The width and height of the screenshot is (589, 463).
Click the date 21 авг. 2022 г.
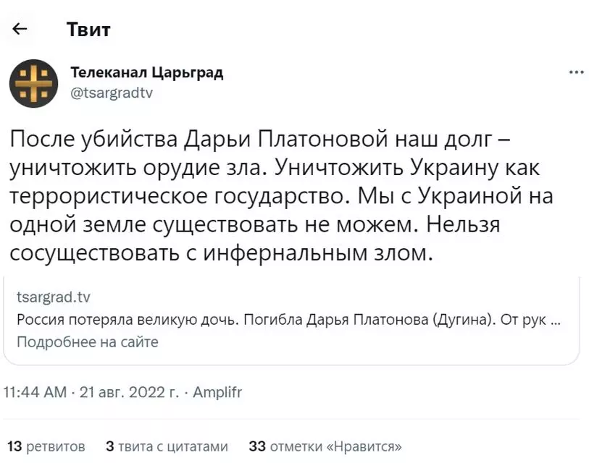point(129,392)
